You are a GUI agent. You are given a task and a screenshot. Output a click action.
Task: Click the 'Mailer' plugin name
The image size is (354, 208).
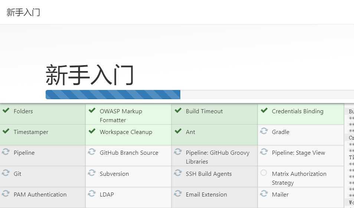pos(280,195)
